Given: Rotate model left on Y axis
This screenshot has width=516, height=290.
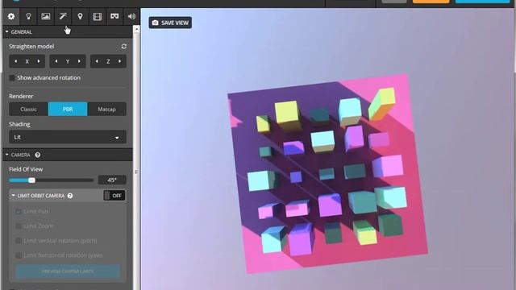Looking at the screenshot, I should pos(56,61).
